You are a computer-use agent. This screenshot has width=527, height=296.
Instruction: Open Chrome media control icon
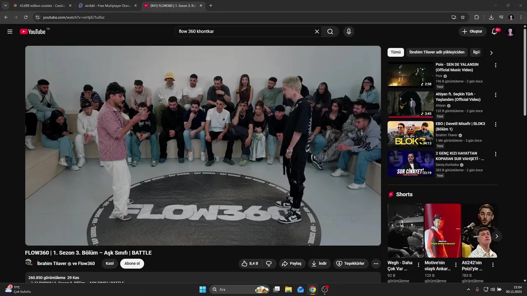pos(501,17)
